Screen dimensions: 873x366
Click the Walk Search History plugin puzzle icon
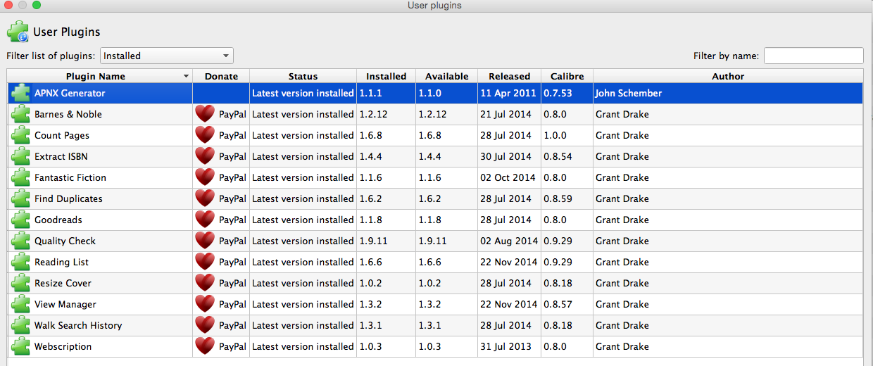pos(21,325)
